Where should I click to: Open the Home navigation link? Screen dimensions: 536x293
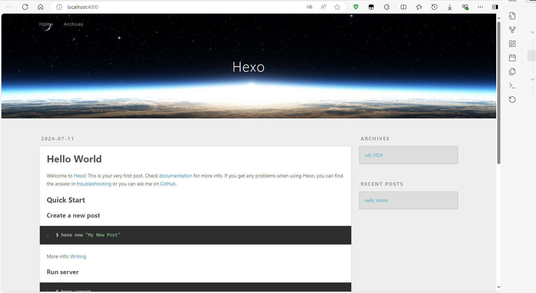(46, 24)
